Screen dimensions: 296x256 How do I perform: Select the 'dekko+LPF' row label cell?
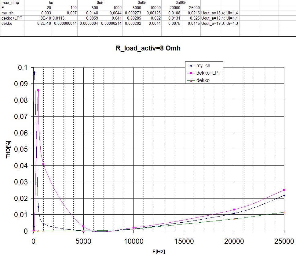click(x=12, y=18)
